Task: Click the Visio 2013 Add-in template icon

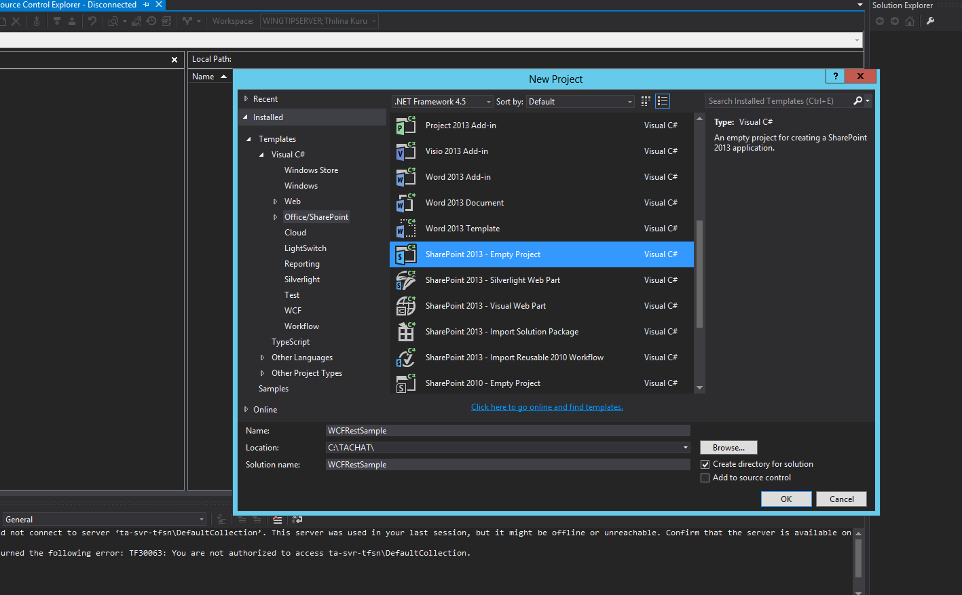Action: click(x=406, y=151)
